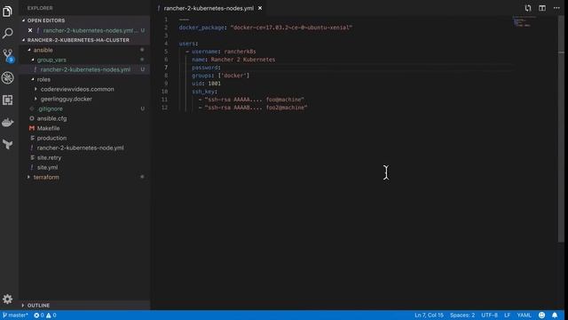Screen dimensions: 568x320
Task: Open the Search view in activity bar
Action: tap(7, 34)
